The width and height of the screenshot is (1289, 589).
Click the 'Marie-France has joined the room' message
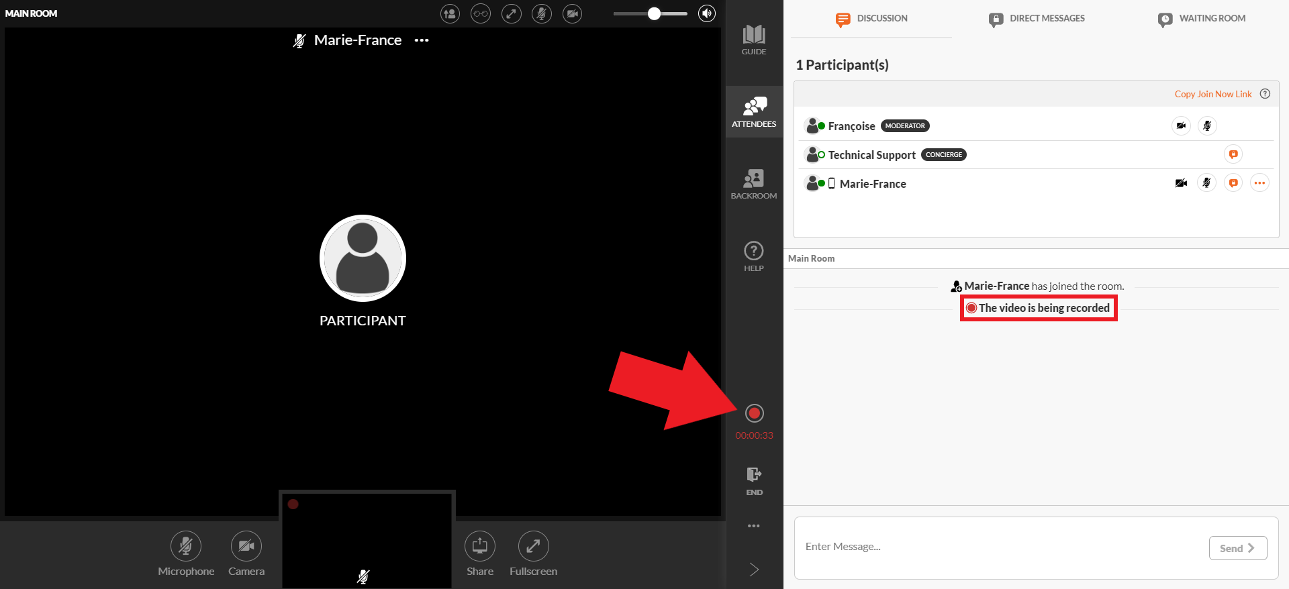1037,286
